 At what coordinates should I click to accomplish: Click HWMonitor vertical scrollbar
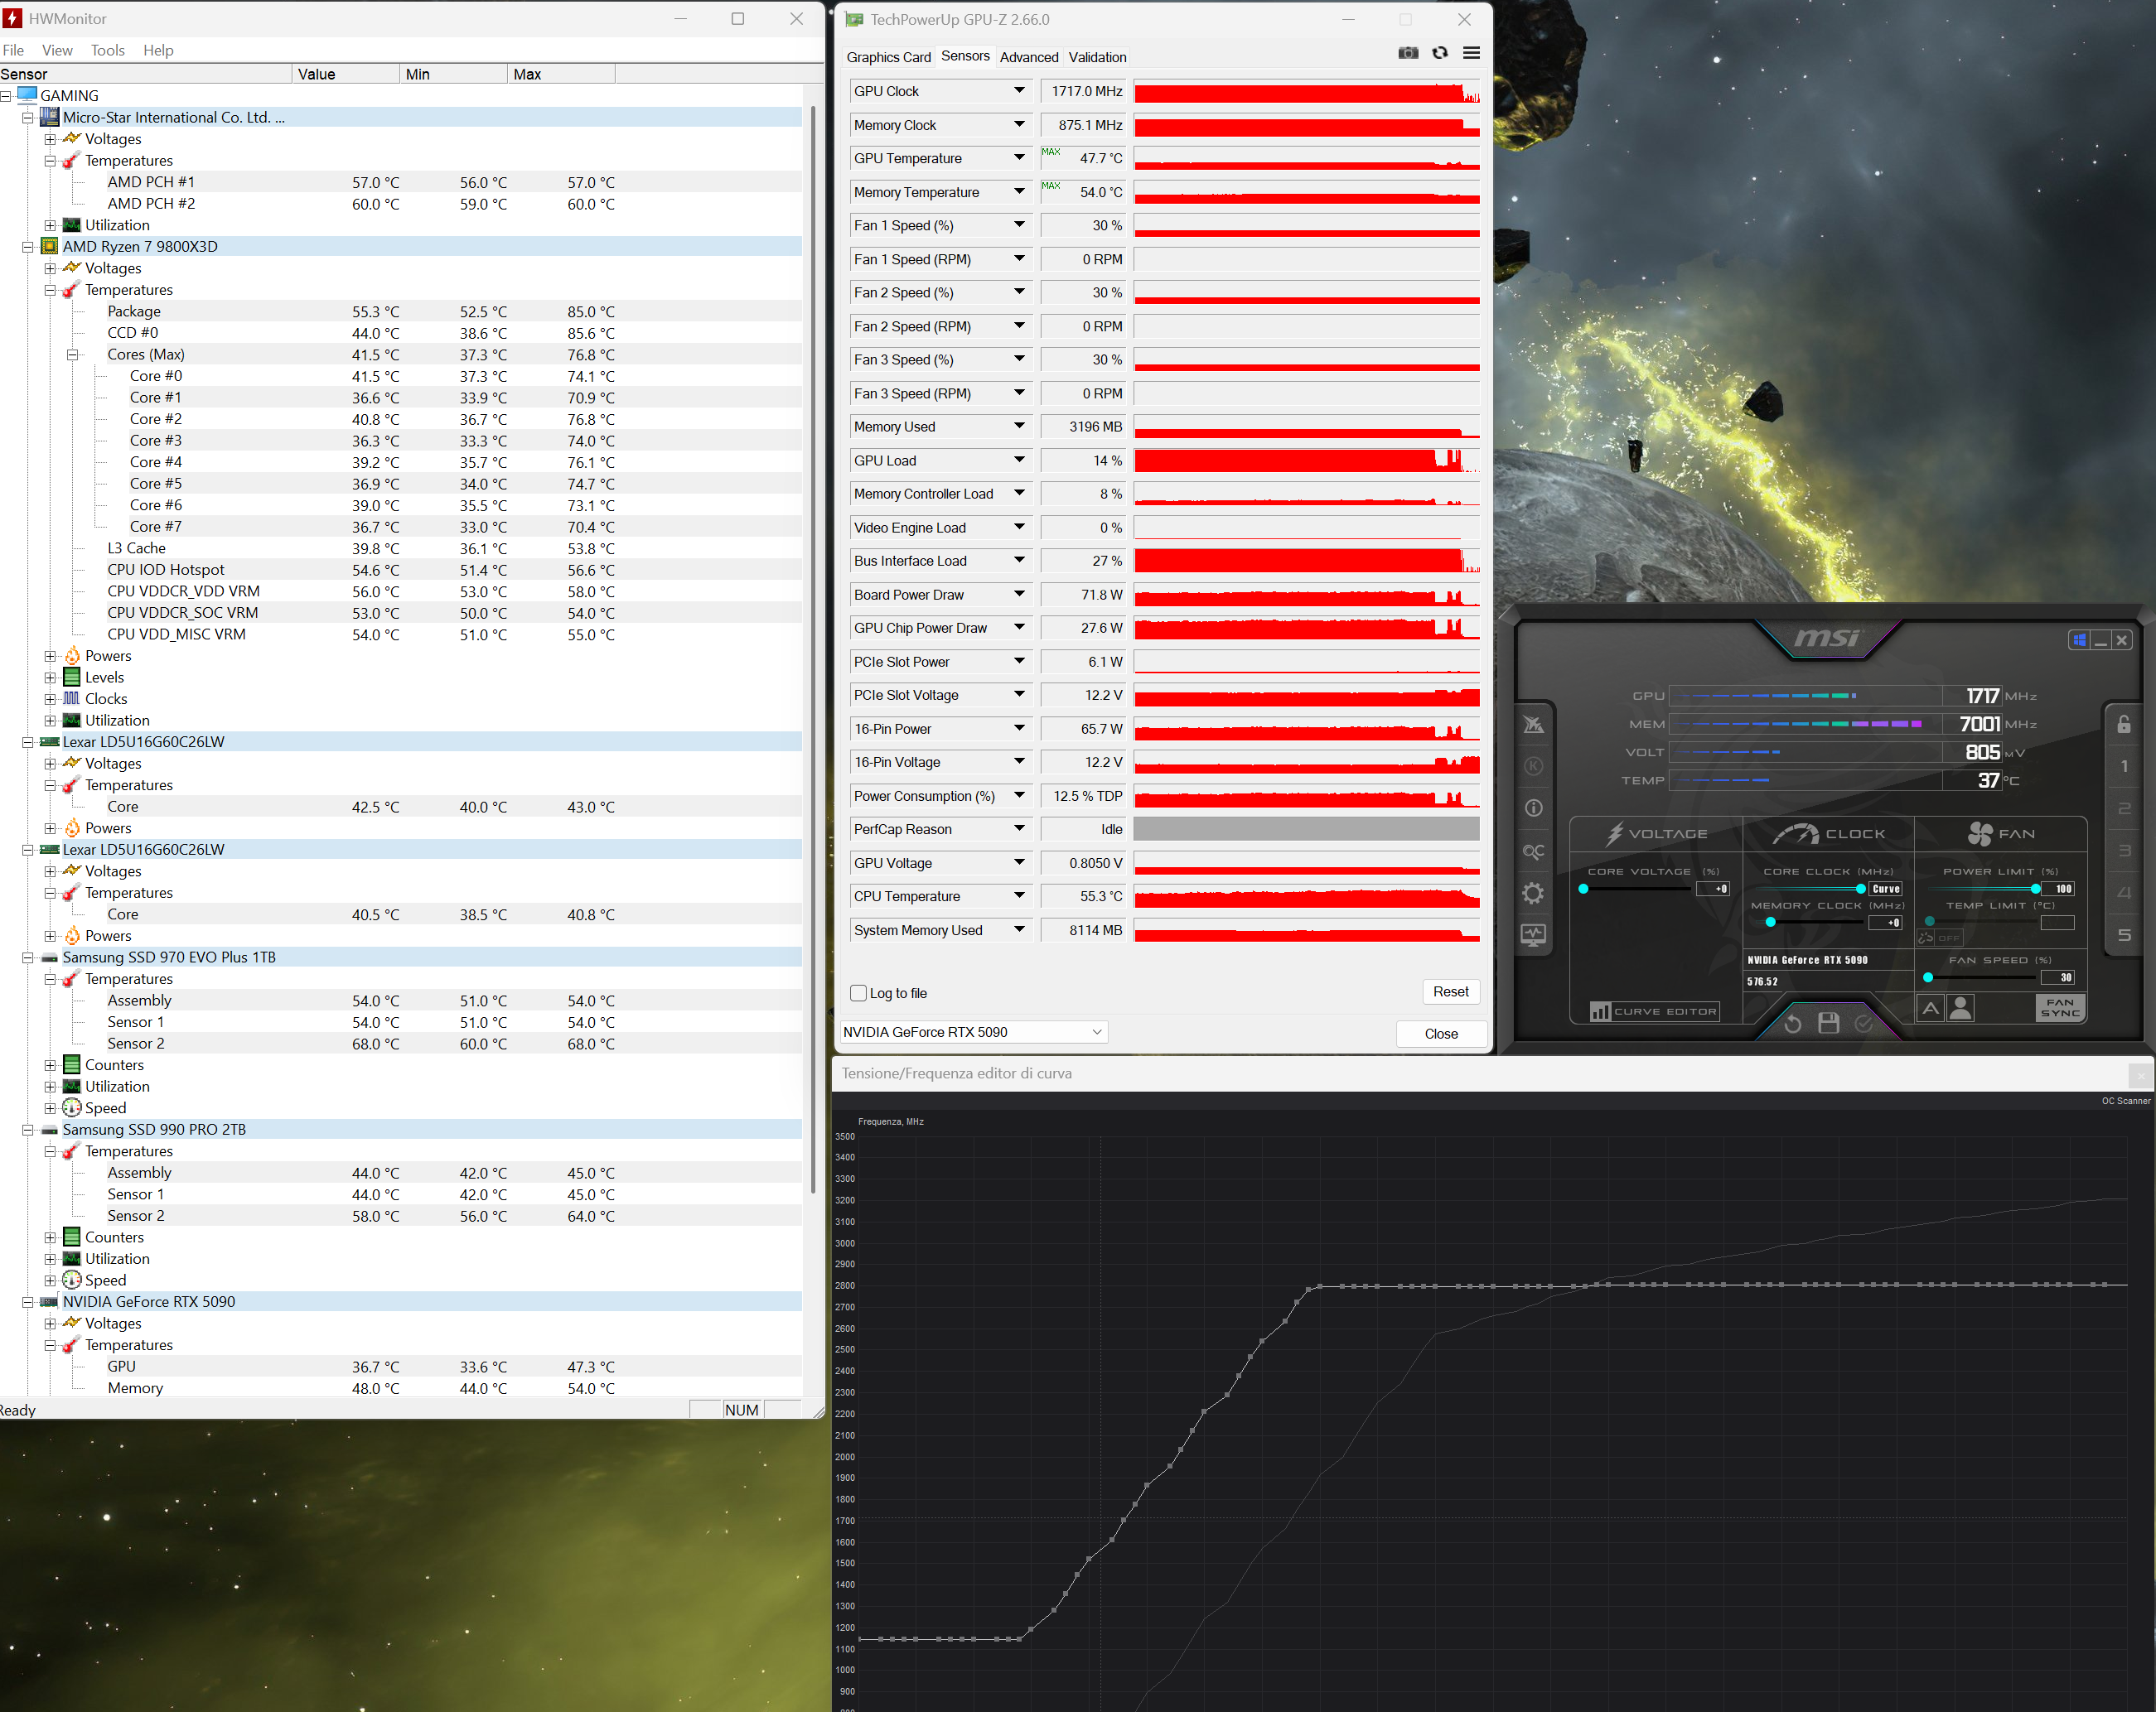point(813,649)
